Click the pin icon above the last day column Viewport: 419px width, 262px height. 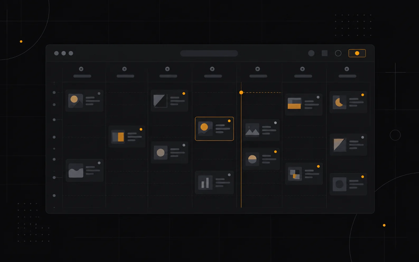click(347, 69)
